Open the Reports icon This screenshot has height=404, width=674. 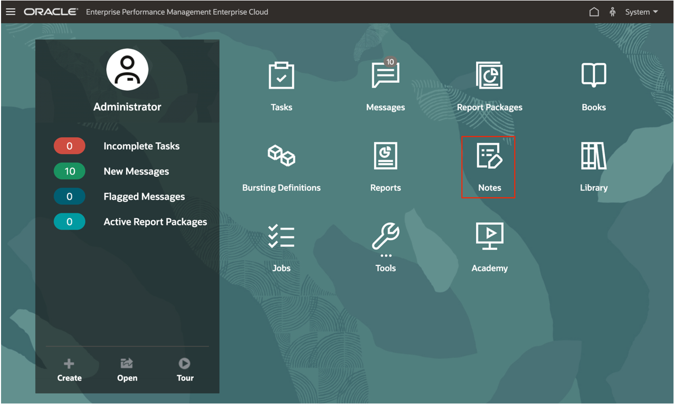[x=385, y=156]
